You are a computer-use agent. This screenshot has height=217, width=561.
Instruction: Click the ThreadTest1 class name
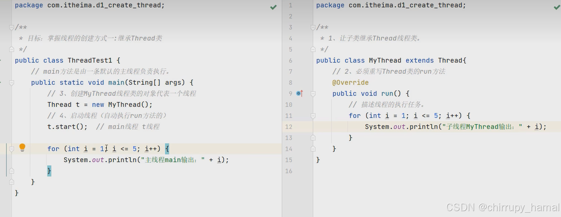[90, 60]
